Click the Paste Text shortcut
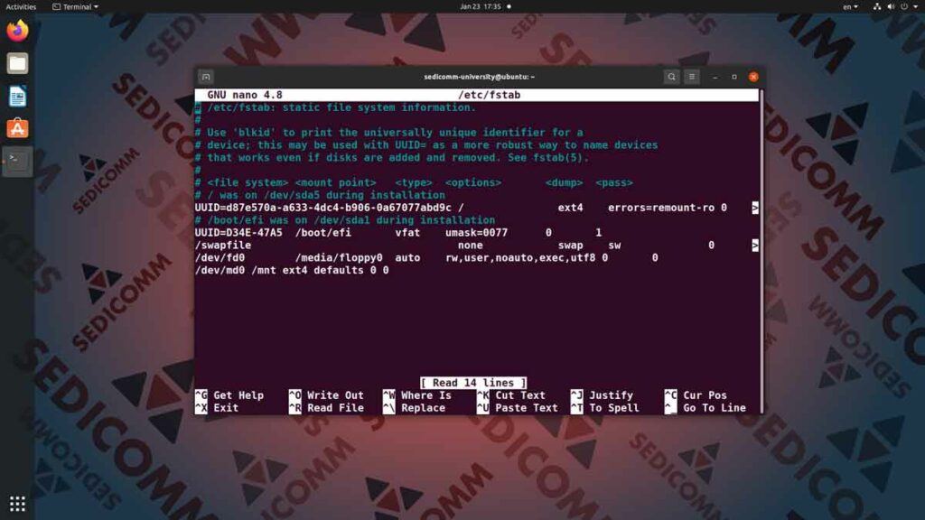 click(518, 408)
